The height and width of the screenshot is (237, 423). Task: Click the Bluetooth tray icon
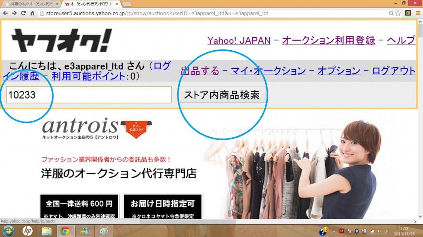pyautogui.click(x=356, y=231)
